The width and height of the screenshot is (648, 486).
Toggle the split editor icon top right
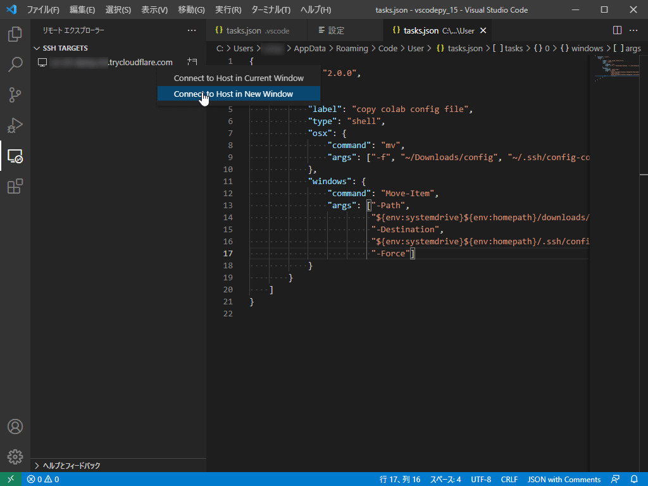tap(617, 30)
